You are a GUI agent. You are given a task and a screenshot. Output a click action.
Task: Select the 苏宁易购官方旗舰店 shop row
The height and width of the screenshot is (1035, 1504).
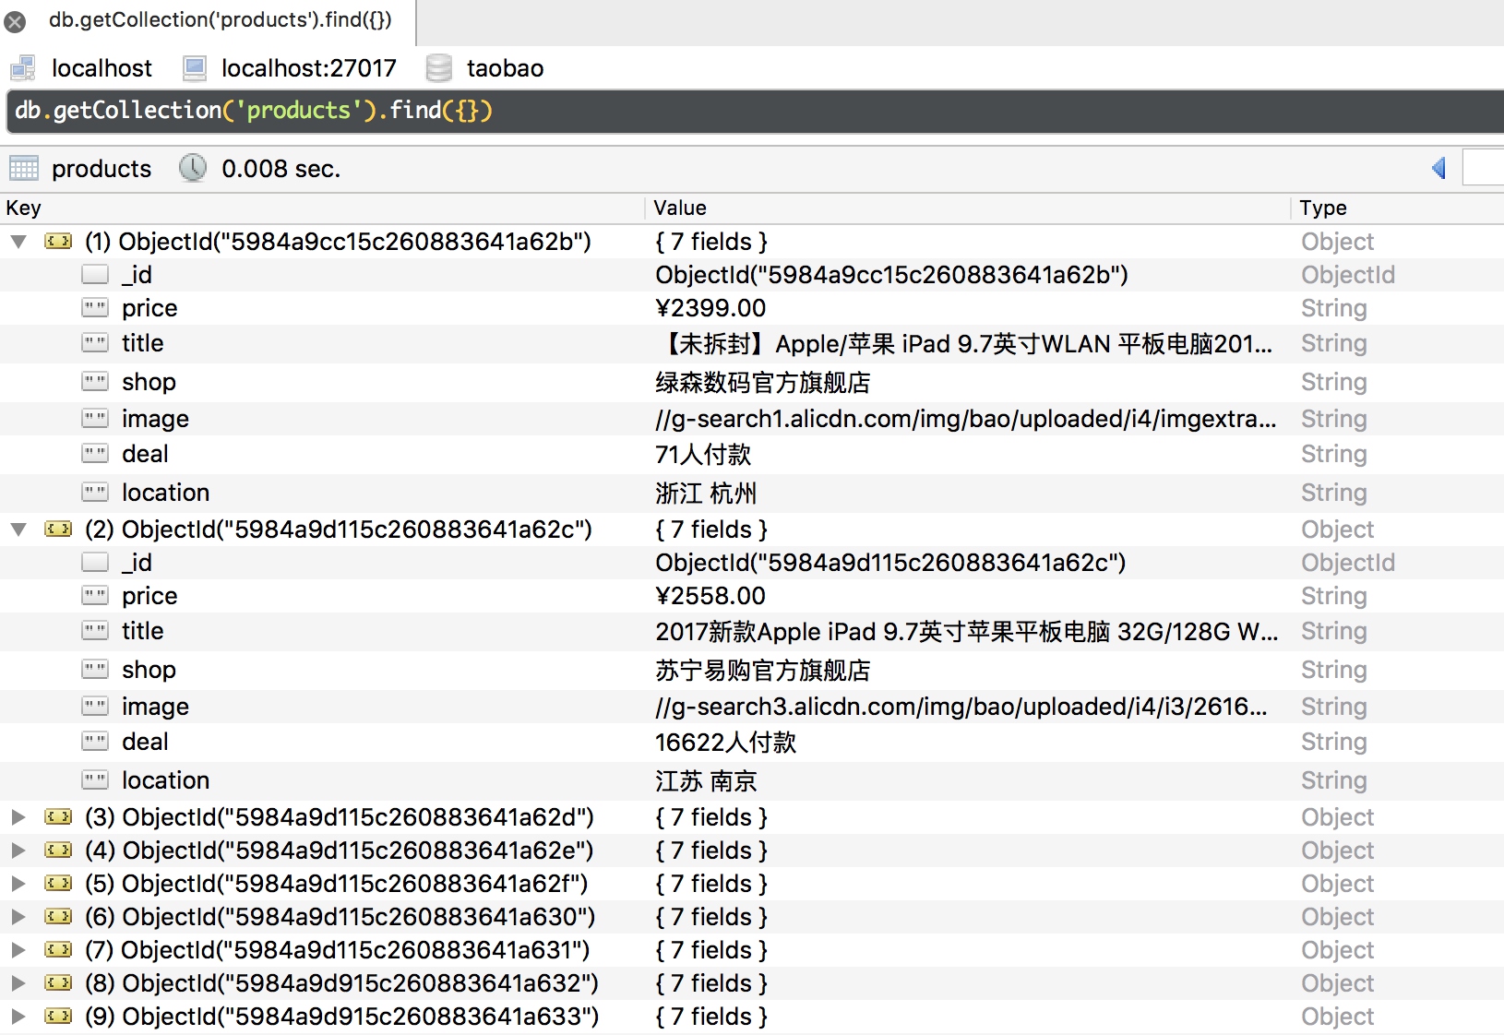pyautogui.click(x=762, y=671)
